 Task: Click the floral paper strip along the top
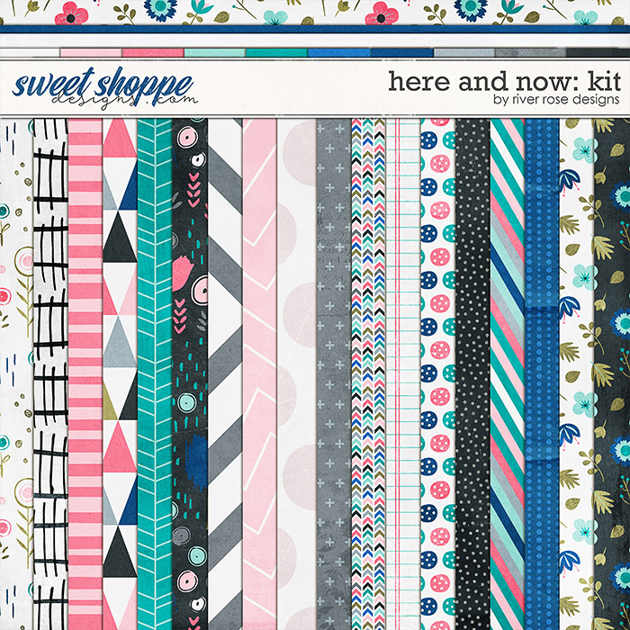(315, 12)
